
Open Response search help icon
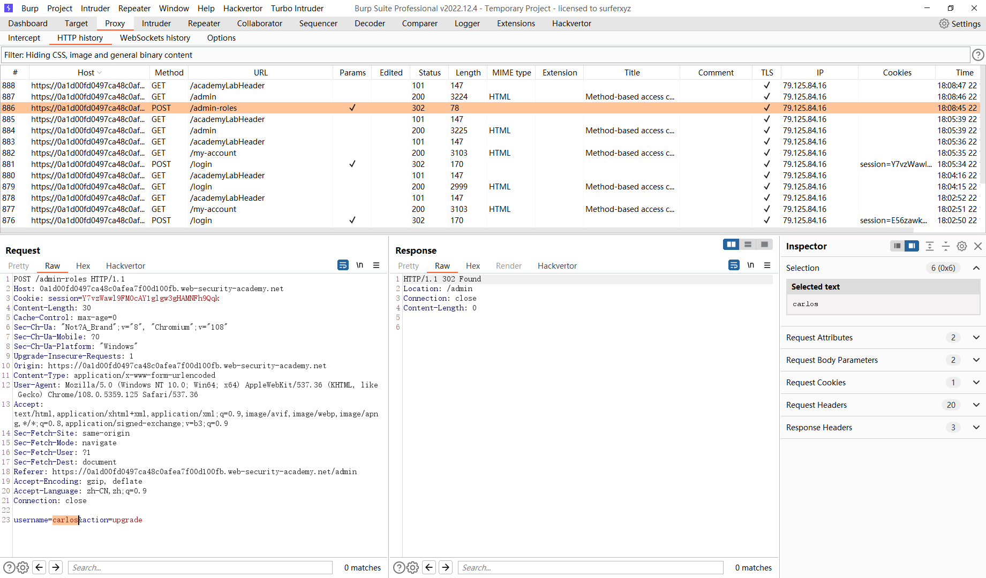[399, 567]
